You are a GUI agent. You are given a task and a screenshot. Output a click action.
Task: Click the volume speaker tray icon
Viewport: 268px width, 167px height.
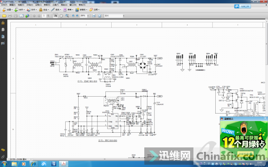[251, 164]
